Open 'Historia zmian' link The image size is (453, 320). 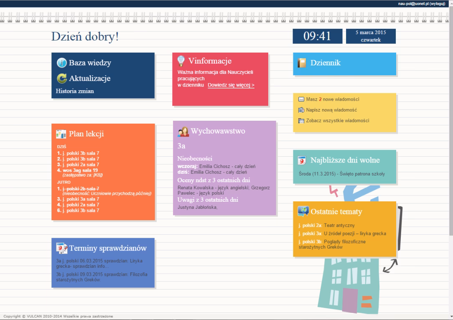tap(75, 91)
